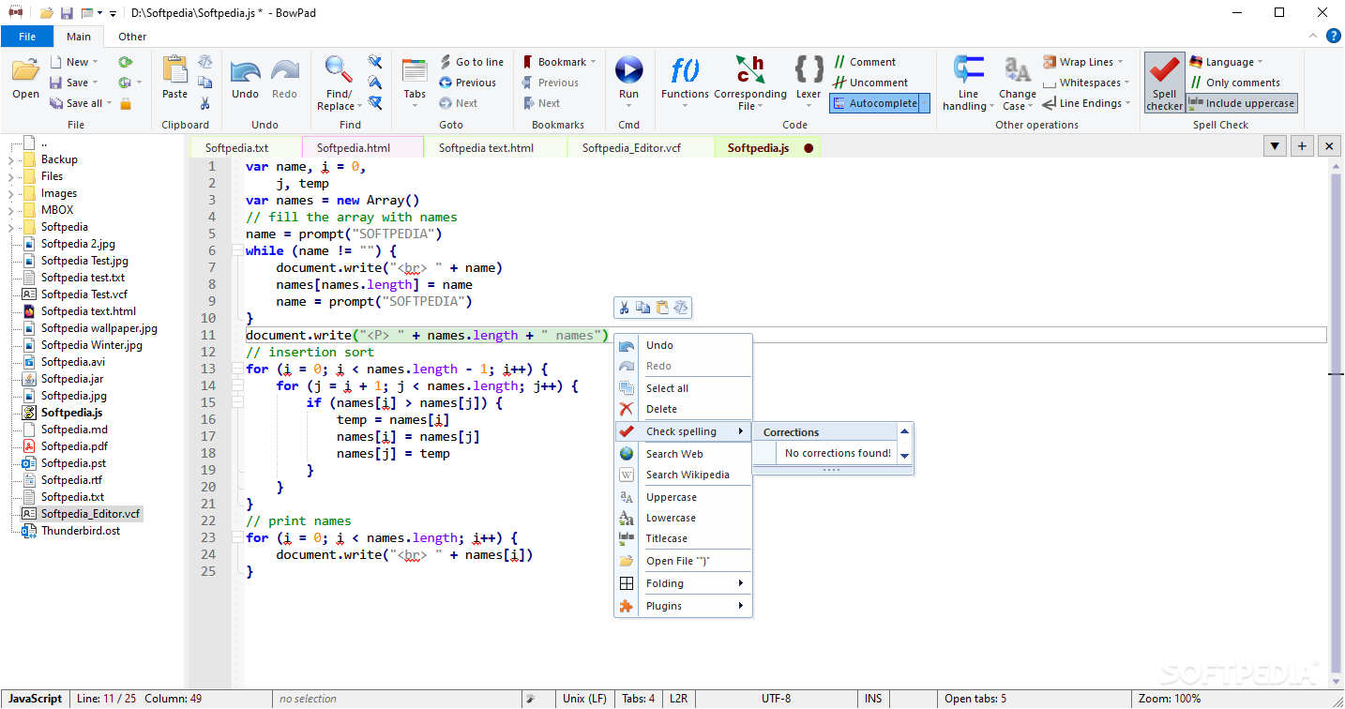1345x709 pixels.
Task: Click the Uncomment button in Code group
Action: 870,83
